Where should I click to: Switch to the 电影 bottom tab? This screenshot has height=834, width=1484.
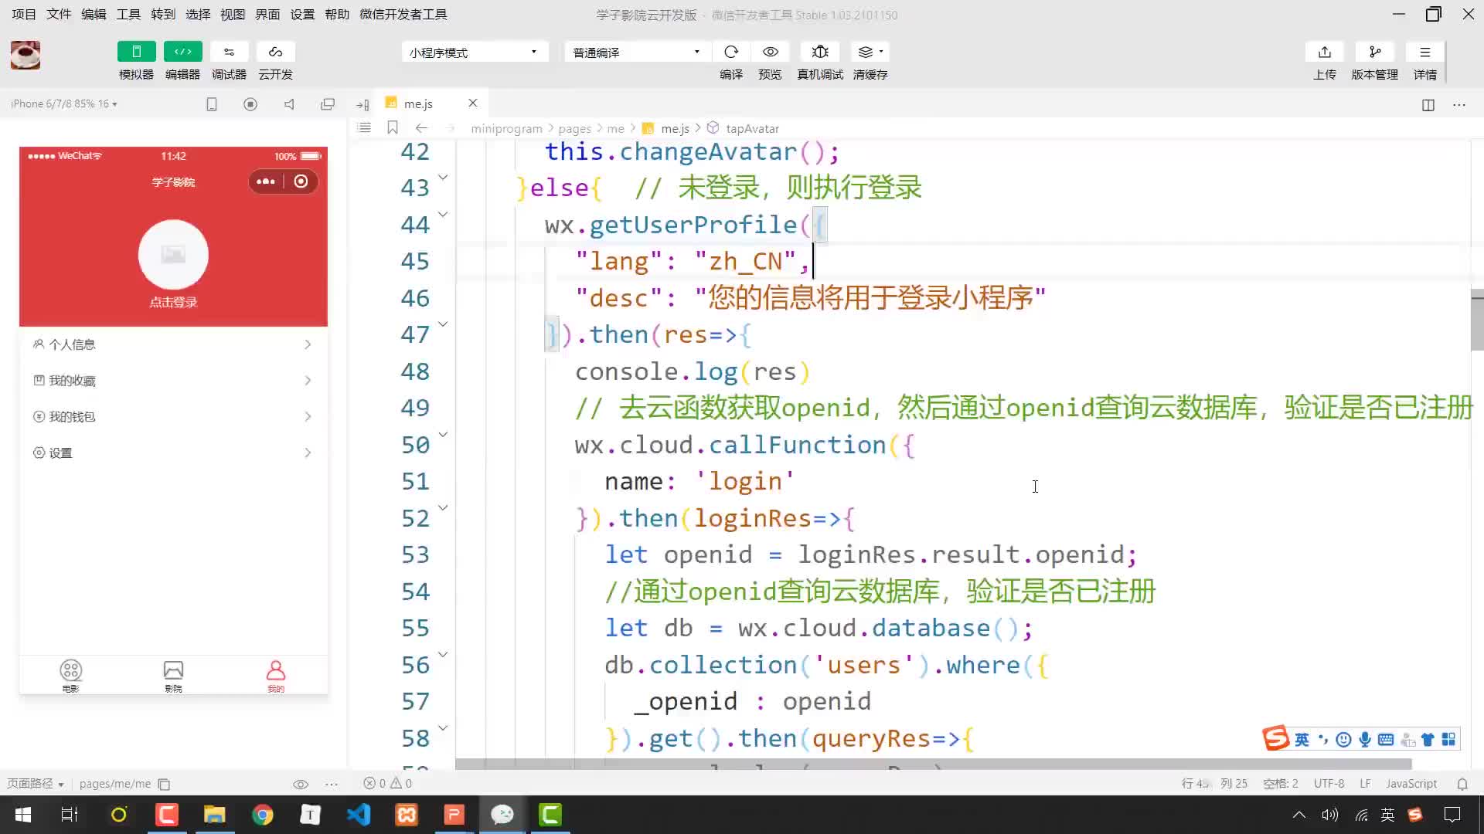(x=70, y=676)
